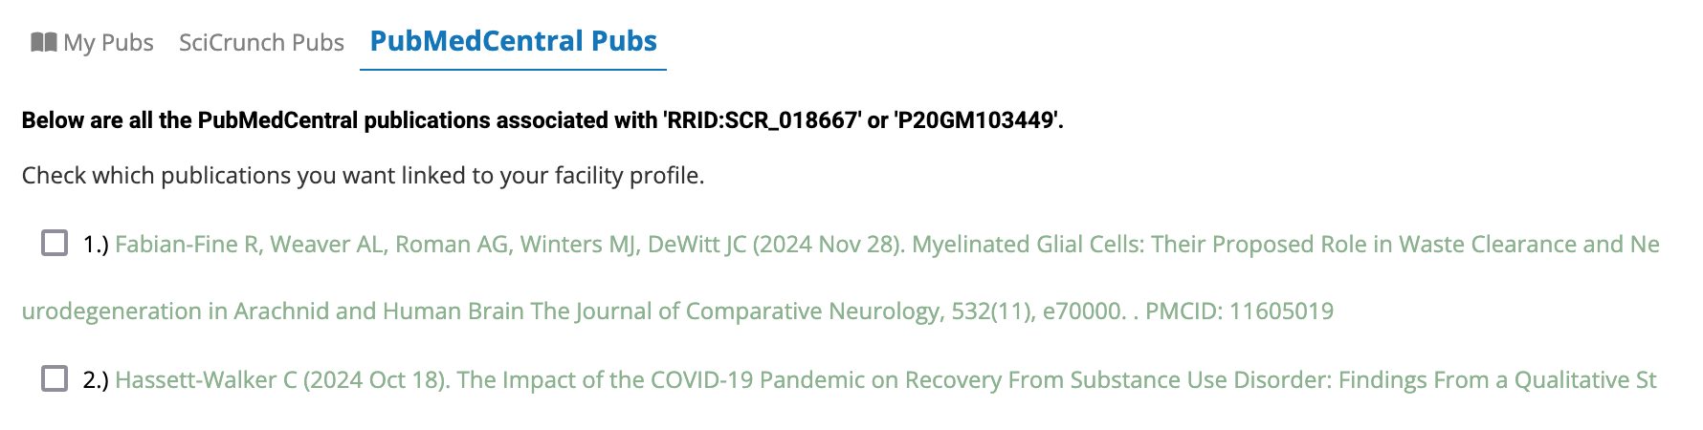
Task: Click the PMCID: 11605019 text
Action: point(1239,312)
